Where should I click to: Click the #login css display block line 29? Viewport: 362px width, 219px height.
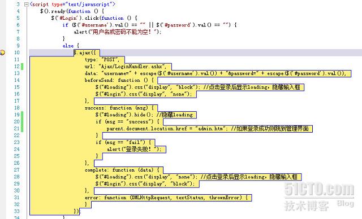click(145, 184)
